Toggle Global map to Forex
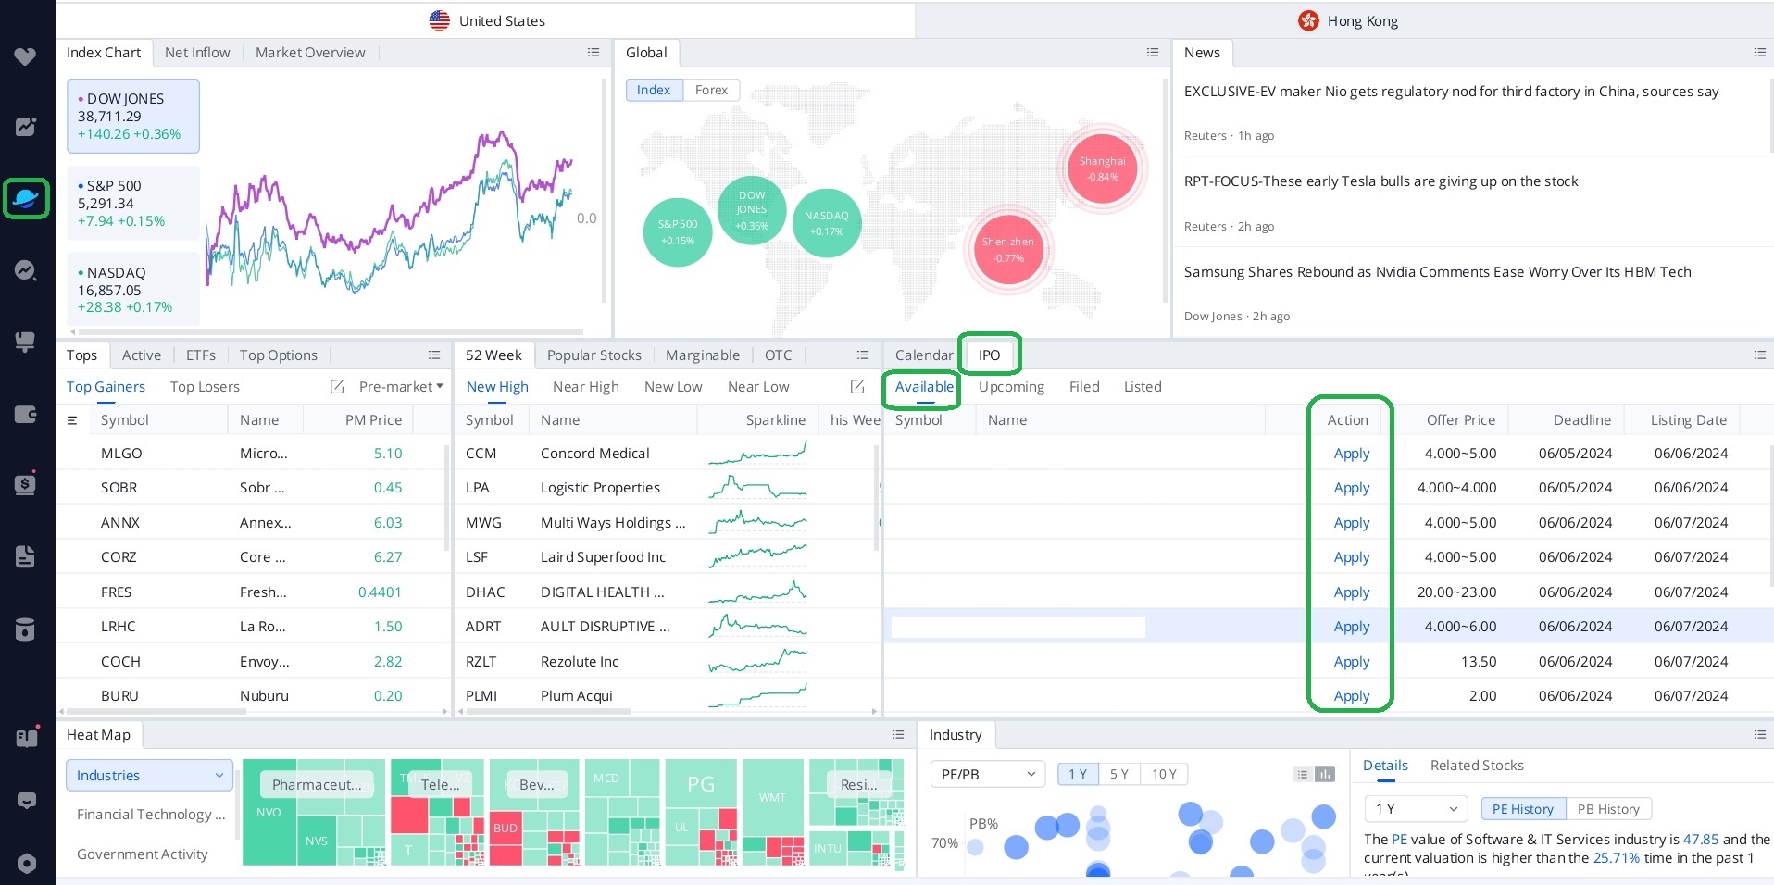Image resolution: width=1774 pixels, height=885 pixels. [x=711, y=90]
